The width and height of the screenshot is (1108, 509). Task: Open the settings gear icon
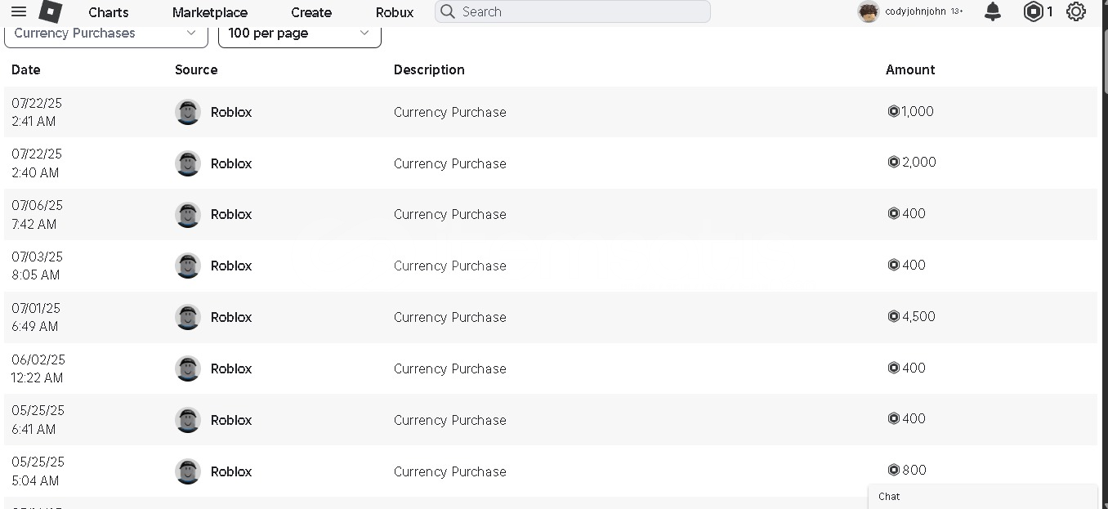(1076, 11)
